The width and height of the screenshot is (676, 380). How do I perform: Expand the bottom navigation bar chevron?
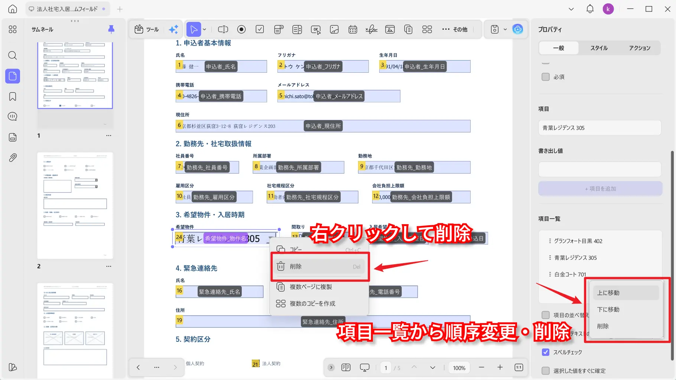pyautogui.click(x=331, y=367)
